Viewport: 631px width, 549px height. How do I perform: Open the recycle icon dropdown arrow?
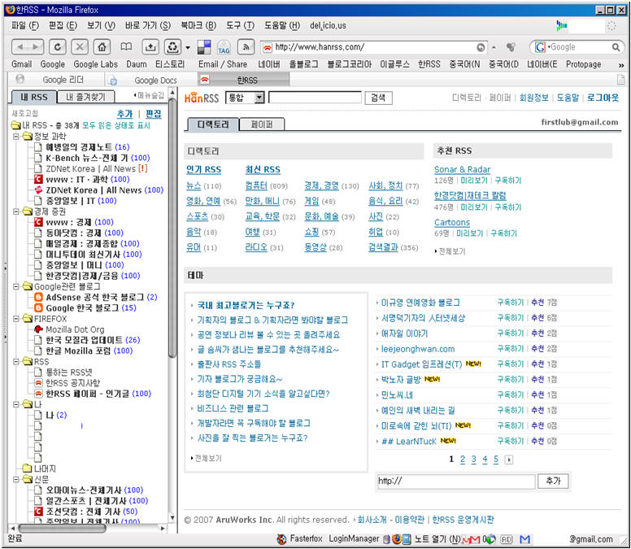(188, 47)
